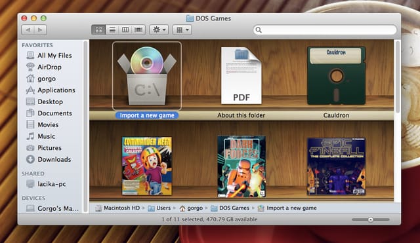
Task: Select the Import a new game icon
Action: 147,76
